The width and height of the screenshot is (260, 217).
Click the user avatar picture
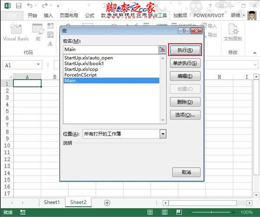coord(252,16)
